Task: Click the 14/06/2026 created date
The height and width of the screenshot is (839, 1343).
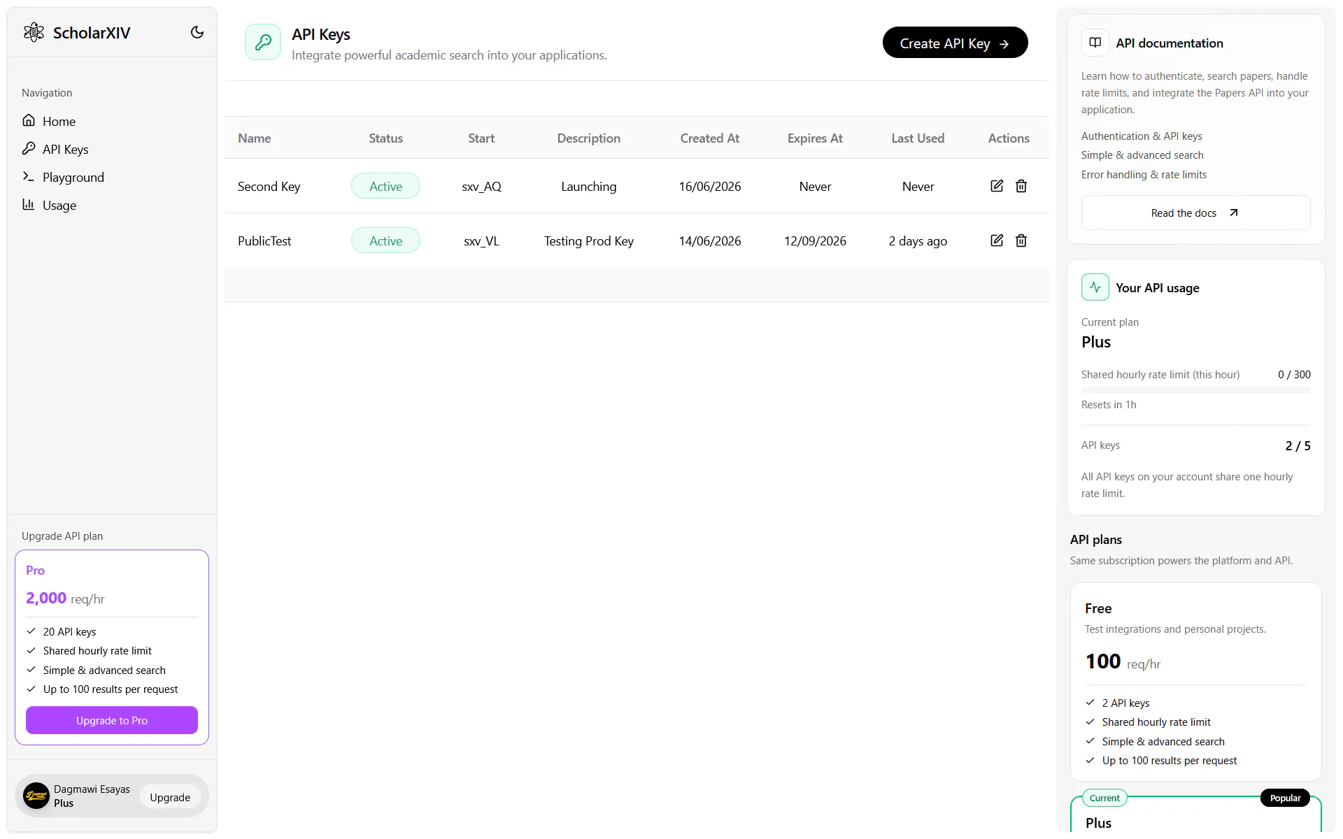Action: click(709, 241)
